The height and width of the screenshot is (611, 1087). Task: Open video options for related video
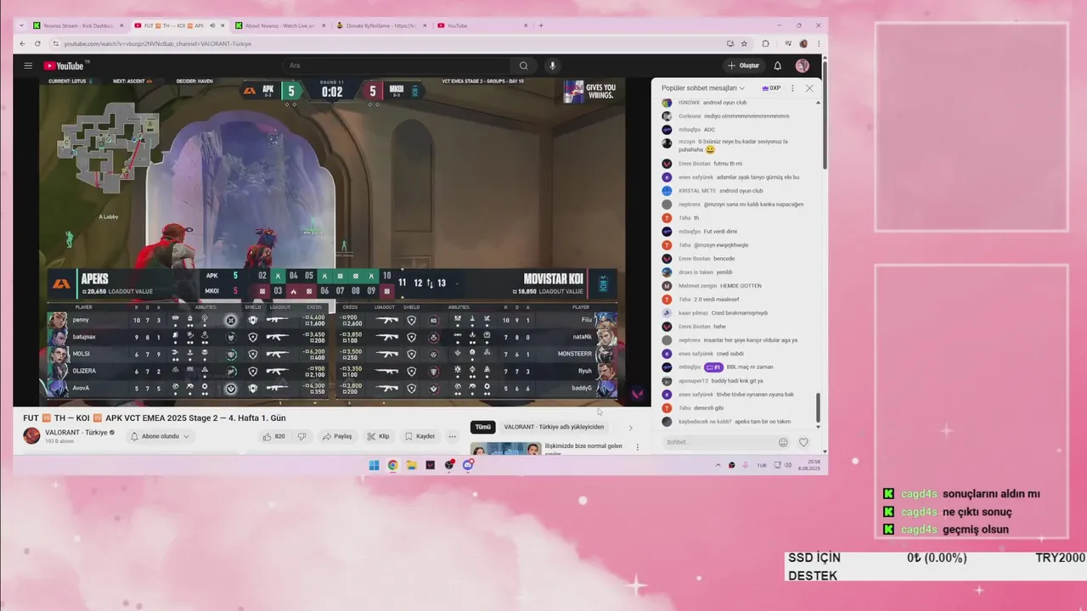coord(638,447)
